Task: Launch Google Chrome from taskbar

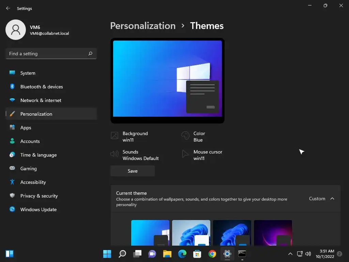Action: [x=212, y=254]
